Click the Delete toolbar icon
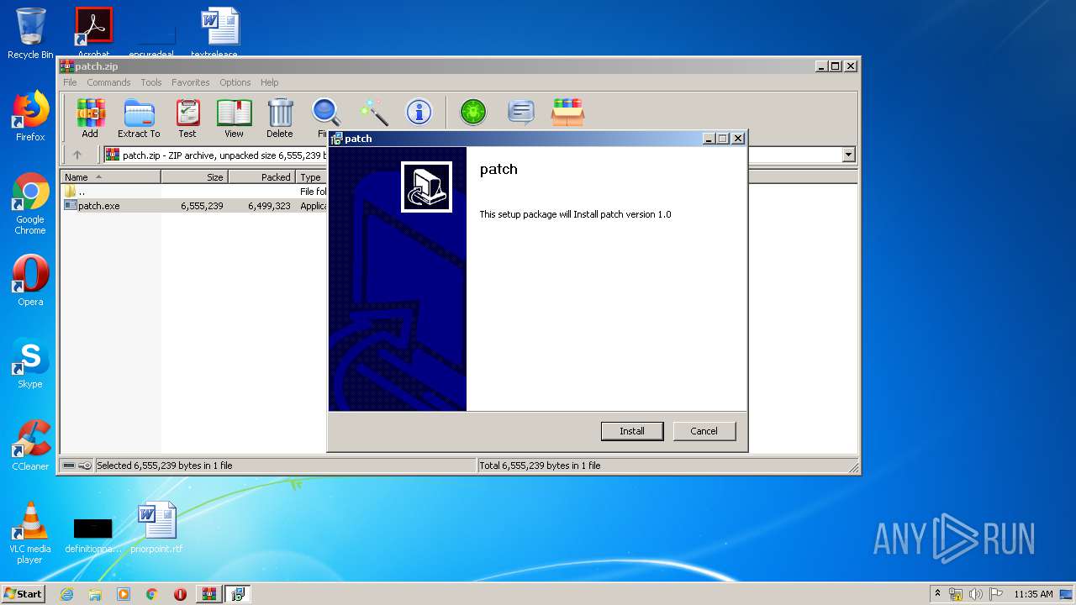This screenshot has height=605, width=1076. point(280,118)
